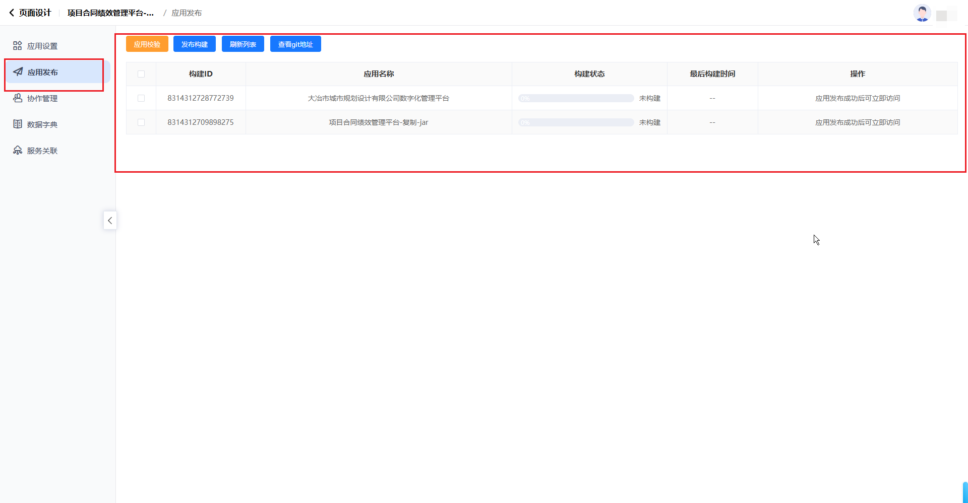Click the 构建状态 column header
The height and width of the screenshot is (503, 968).
589,74
